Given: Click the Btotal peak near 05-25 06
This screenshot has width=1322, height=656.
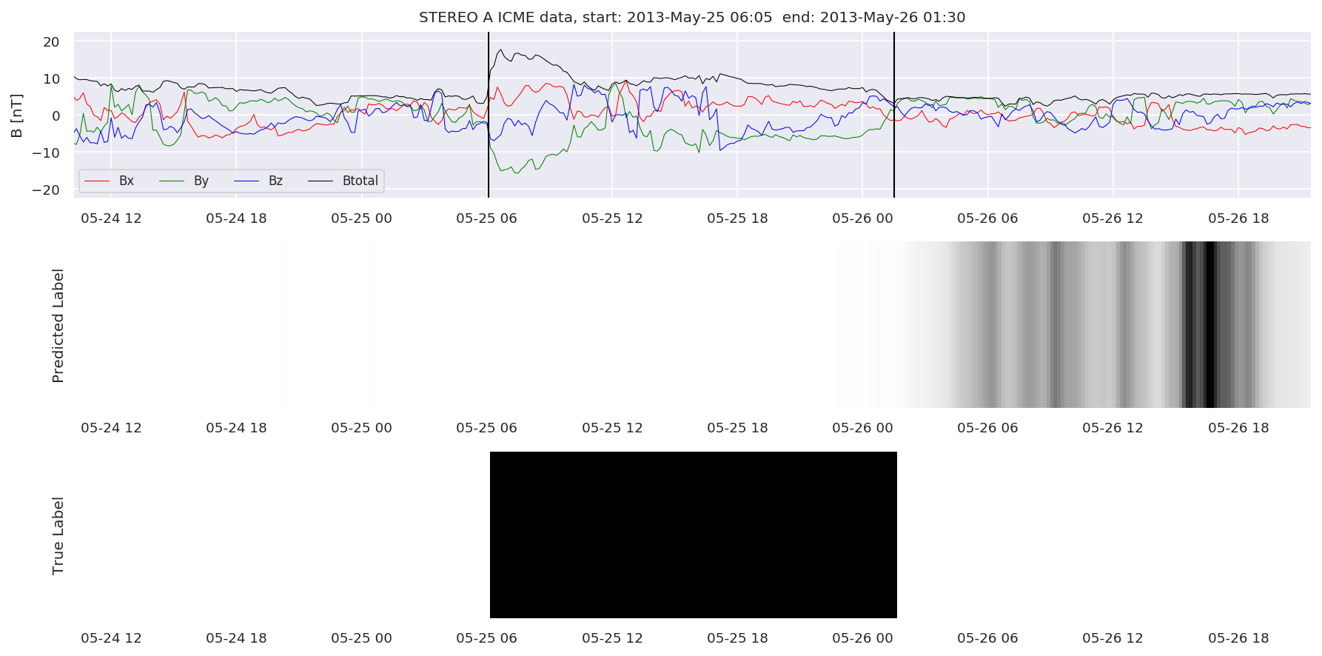Looking at the screenshot, I should [x=501, y=50].
